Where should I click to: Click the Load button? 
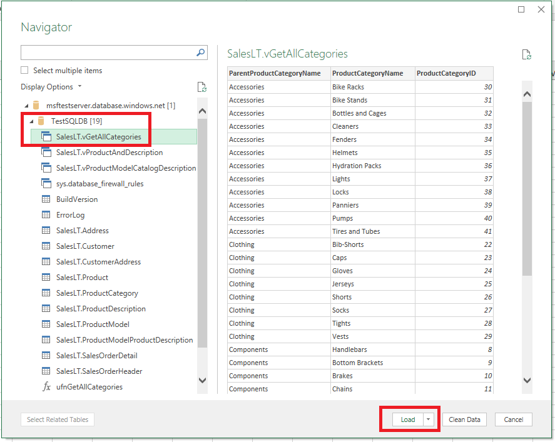408,419
